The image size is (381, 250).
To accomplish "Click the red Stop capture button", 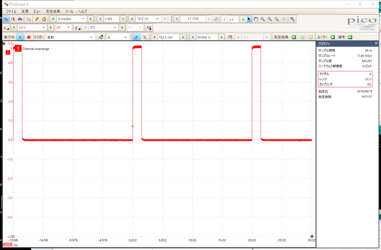I will [x=28, y=37].
